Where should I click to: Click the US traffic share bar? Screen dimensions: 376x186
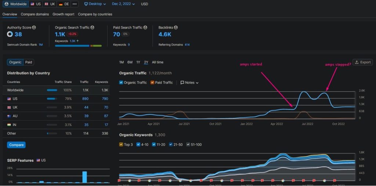(52, 99)
